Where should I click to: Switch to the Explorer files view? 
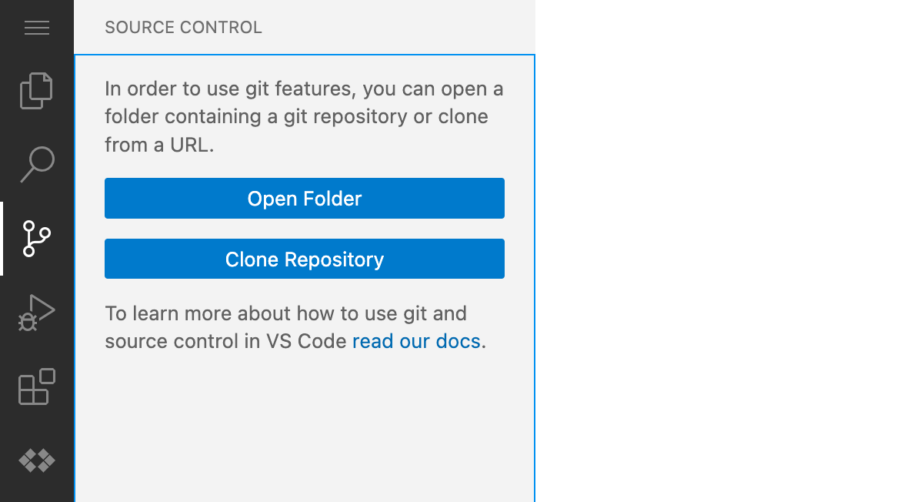tap(37, 91)
